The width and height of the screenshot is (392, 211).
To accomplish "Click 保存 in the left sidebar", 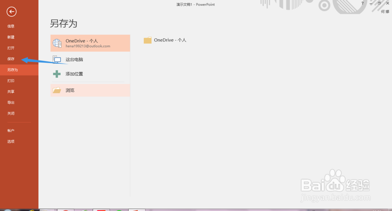I will (11, 59).
